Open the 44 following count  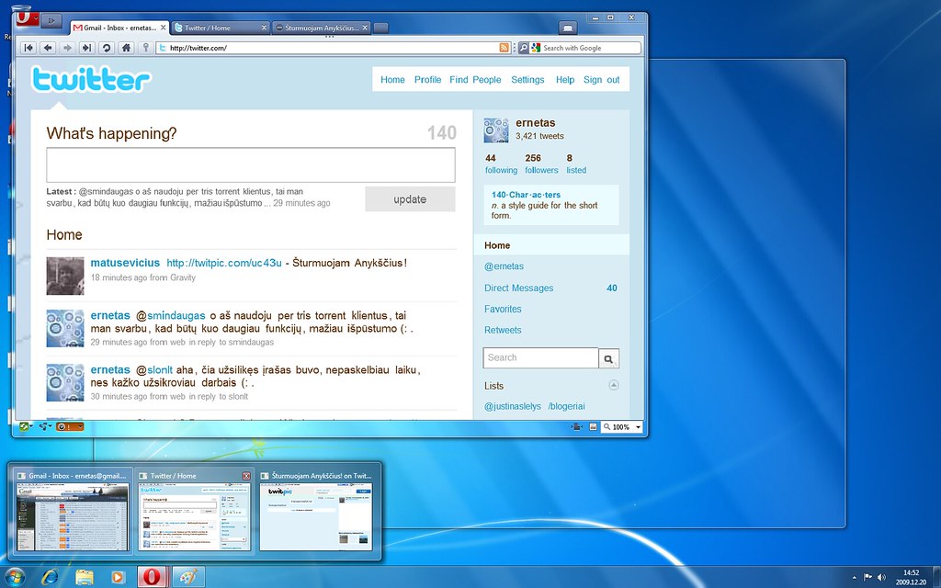501,164
